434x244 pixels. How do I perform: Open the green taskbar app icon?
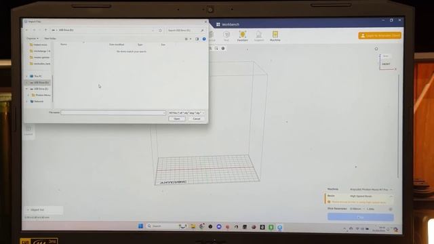[x=271, y=227]
